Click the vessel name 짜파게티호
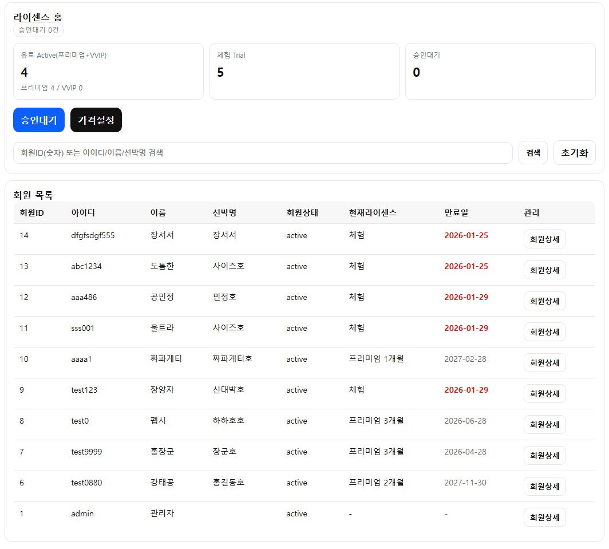 click(x=232, y=358)
